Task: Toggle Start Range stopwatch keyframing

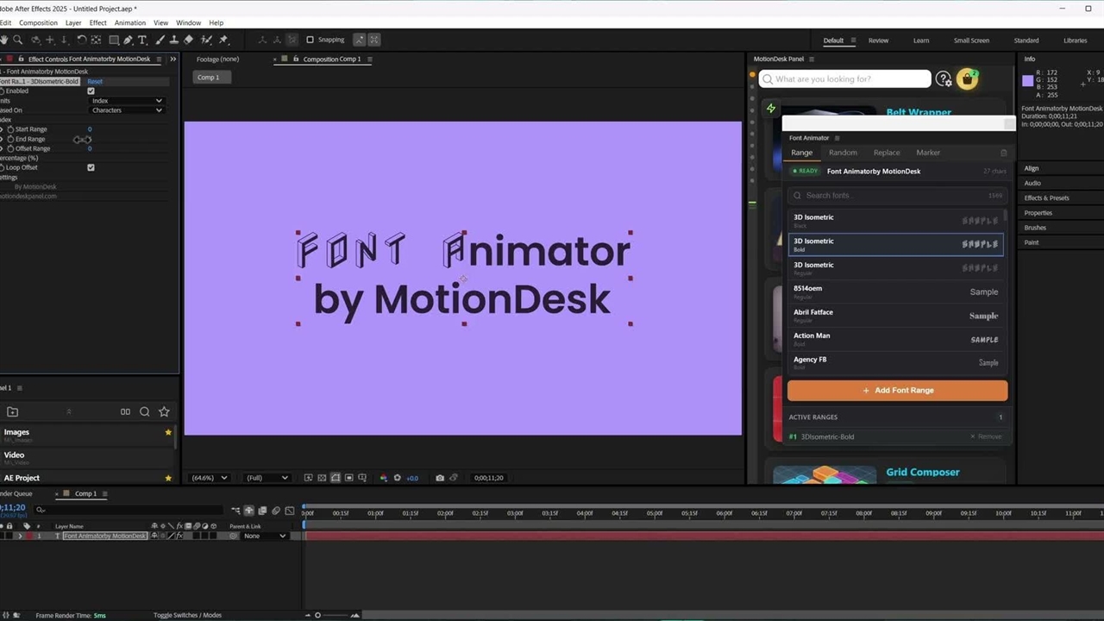Action: pos(10,129)
